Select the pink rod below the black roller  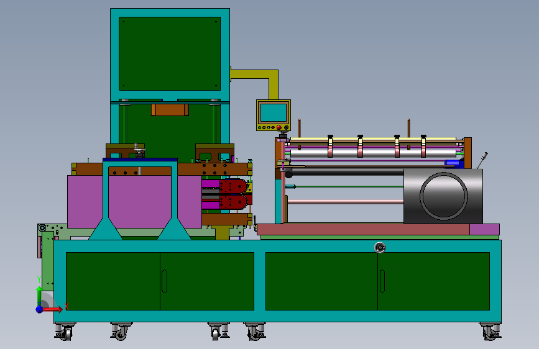(346, 202)
